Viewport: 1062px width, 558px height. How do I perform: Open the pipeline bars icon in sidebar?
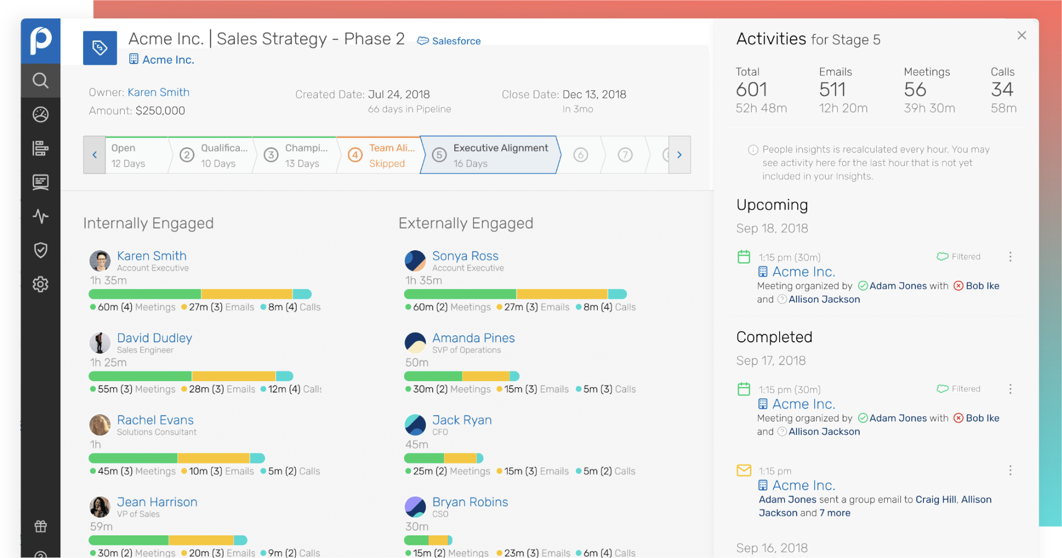coord(40,148)
